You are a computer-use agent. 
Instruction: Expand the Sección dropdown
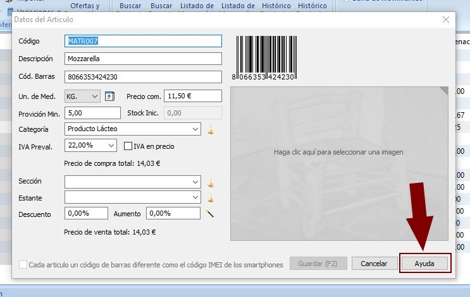pos(133,182)
